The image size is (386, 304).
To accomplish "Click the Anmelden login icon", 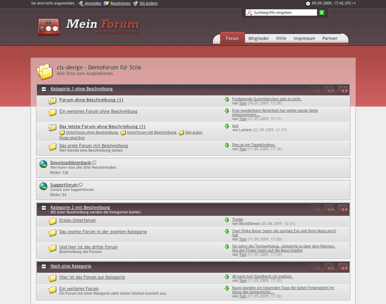I will click(x=81, y=3).
